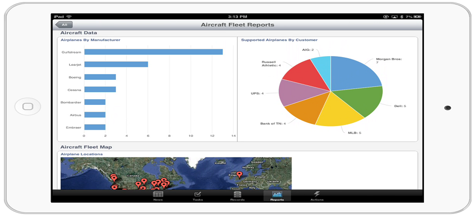The width and height of the screenshot is (474, 216).
Task: Tap the WiFi status icon
Action: point(69,16)
